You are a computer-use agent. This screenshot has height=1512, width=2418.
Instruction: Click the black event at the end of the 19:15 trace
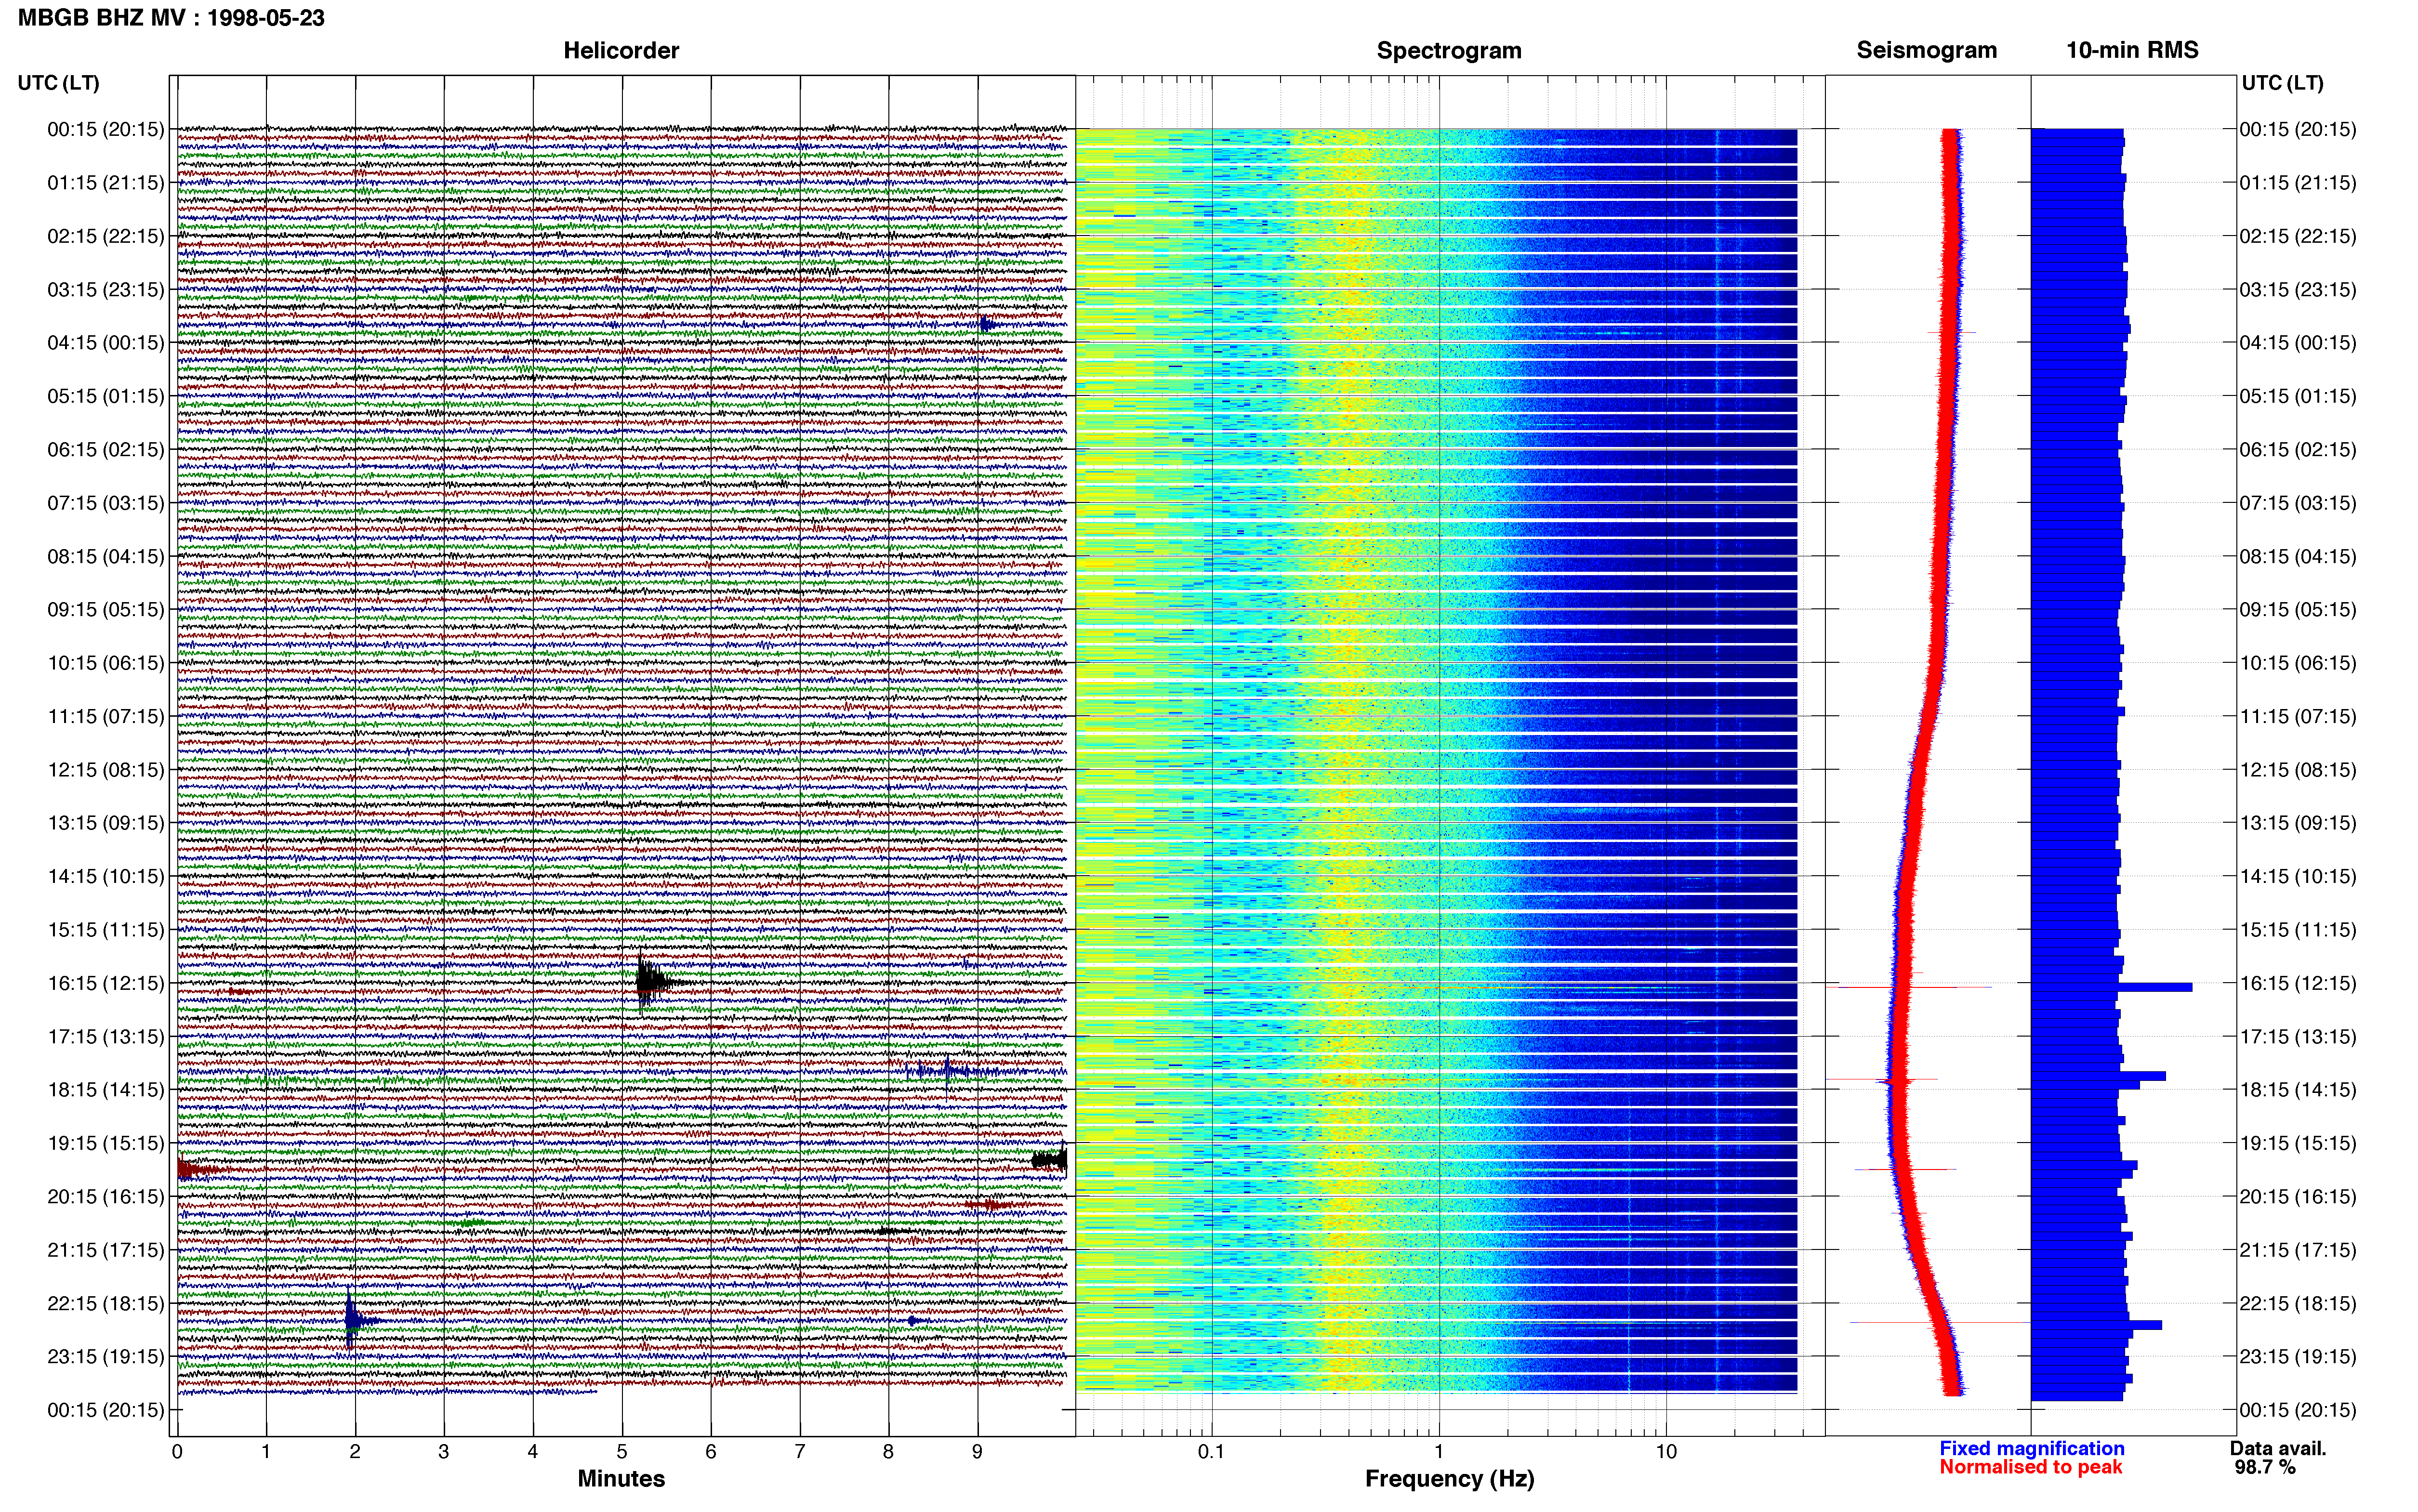pyautogui.click(x=1050, y=1160)
